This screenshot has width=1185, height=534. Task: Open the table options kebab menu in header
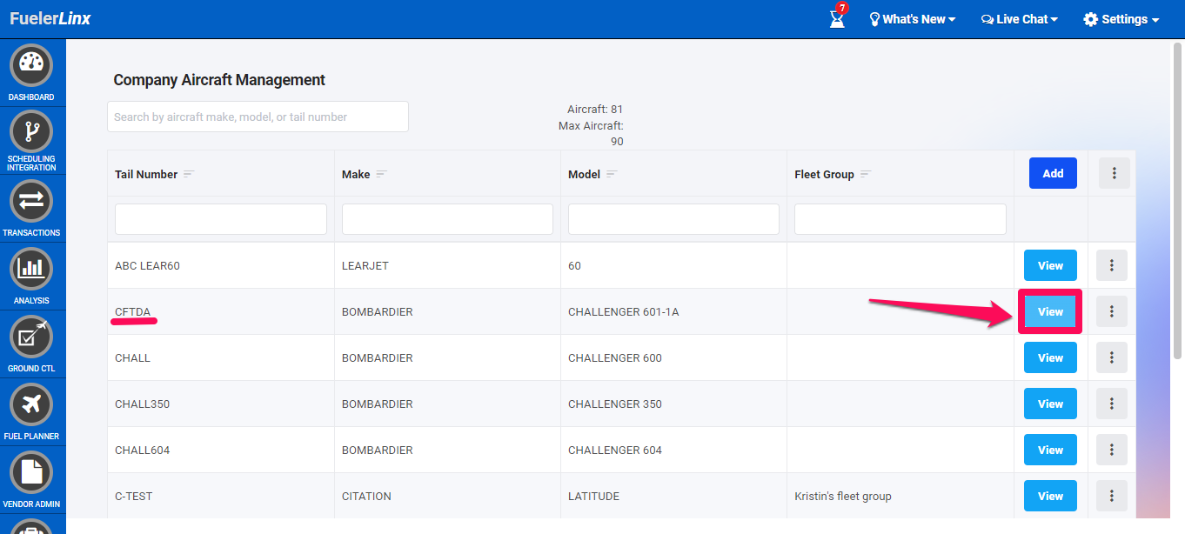coord(1114,173)
